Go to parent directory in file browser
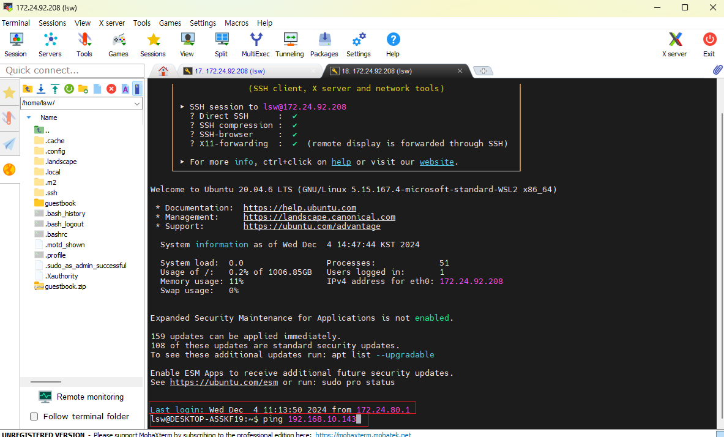724x437 pixels. 28,89
